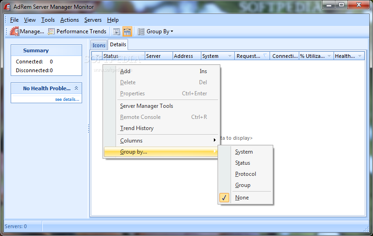Choose Group in the submenu

click(245, 185)
